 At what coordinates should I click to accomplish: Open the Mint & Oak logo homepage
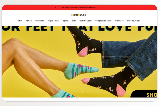(x=79, y=15)
